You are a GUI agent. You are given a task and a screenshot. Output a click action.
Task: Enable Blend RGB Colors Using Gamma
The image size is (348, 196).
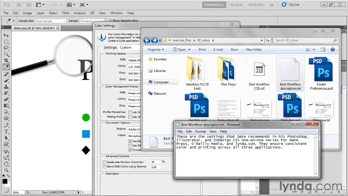pos(104,167)
